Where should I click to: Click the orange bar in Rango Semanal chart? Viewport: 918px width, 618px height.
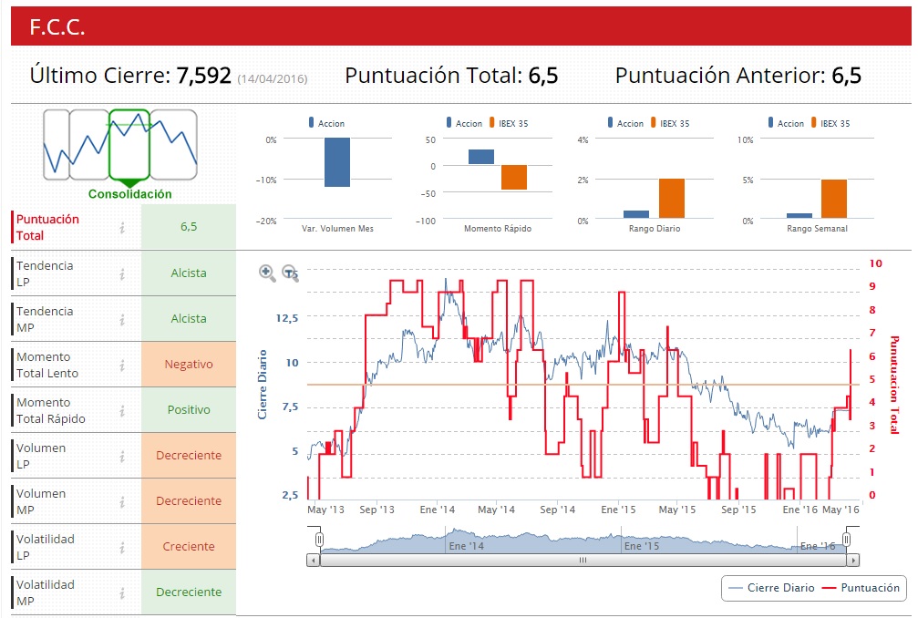point(834,199)
